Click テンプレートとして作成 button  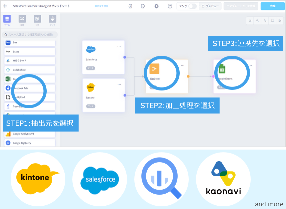(241, 6)
